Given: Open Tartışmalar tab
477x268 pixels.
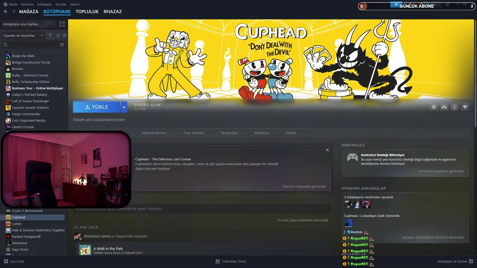Looking at the screenshot, I should point(229,133).
